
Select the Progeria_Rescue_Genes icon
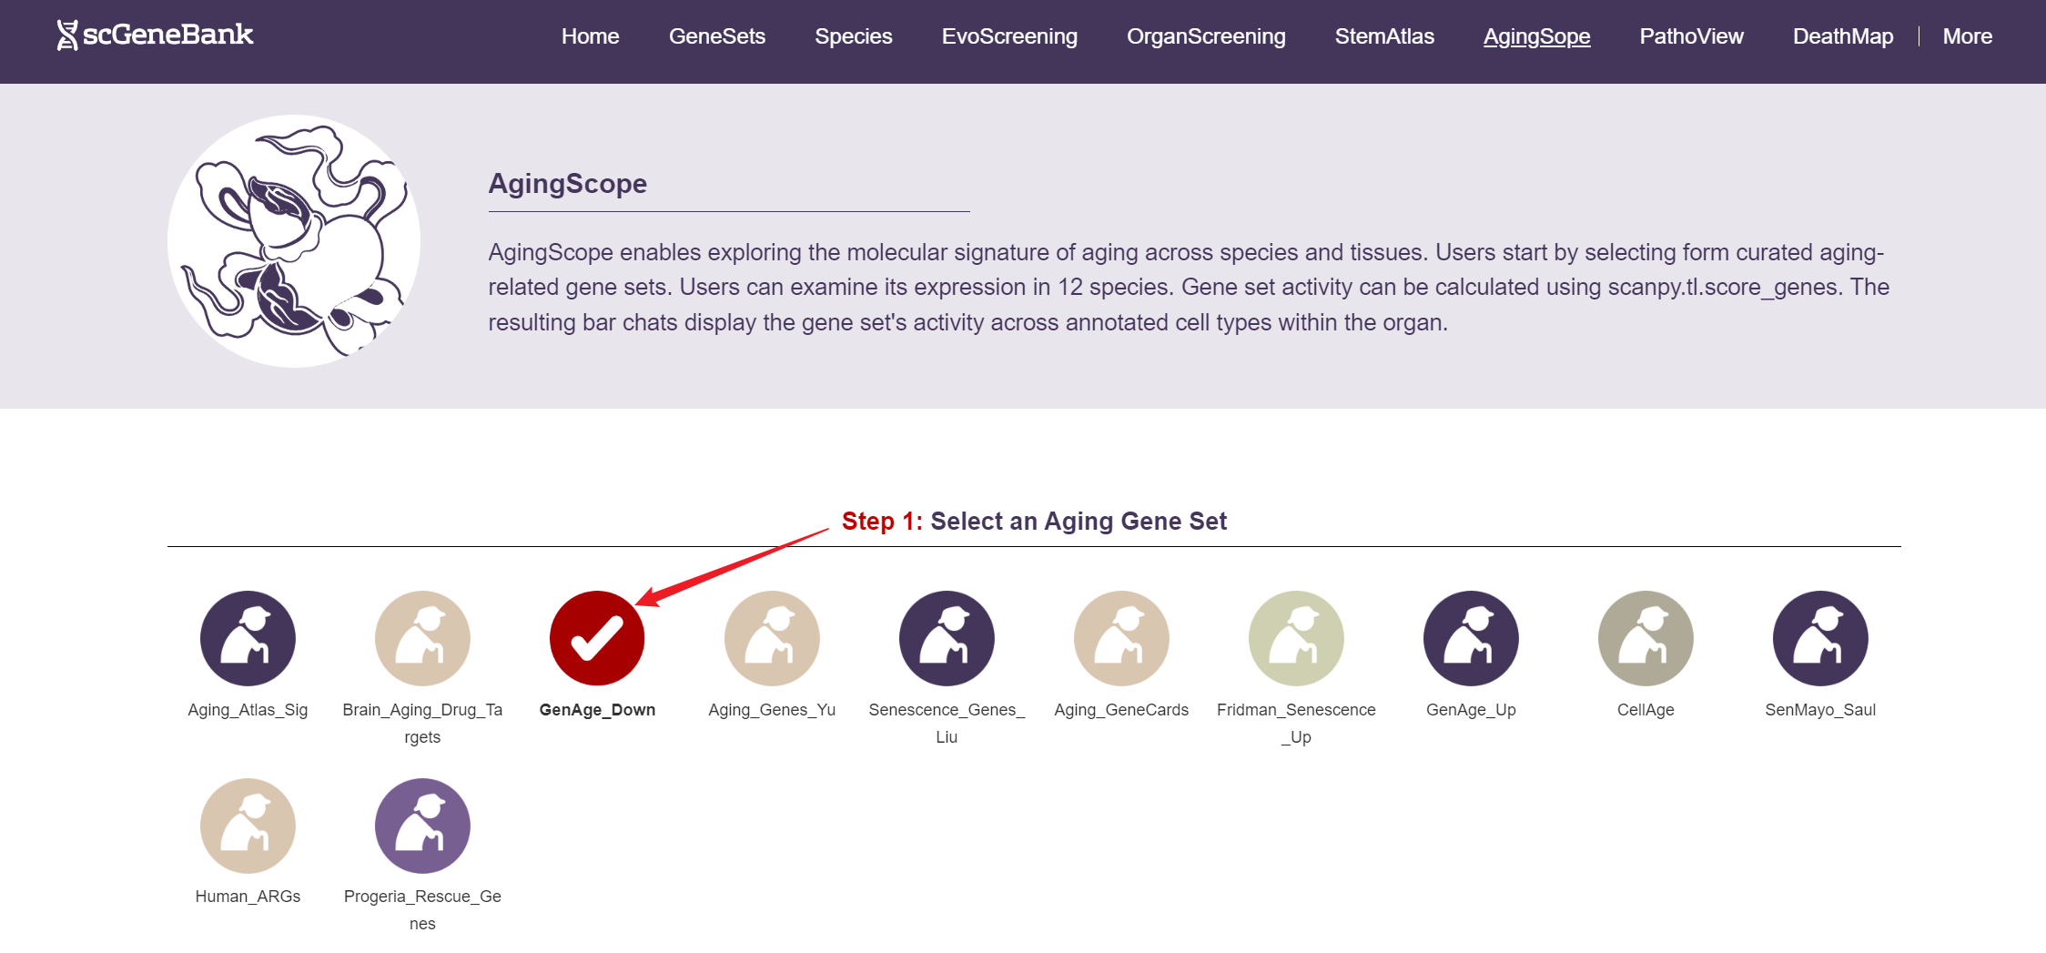click(x=422, y=826)
